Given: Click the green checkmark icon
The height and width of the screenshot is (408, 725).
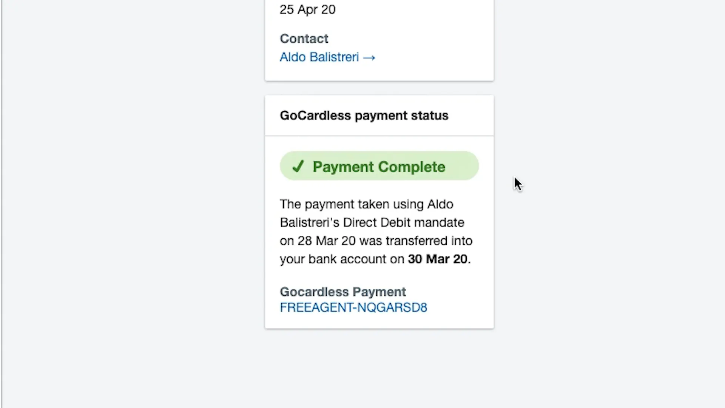Looking at the screenshot, I should pyautogui.click(x=298, y=166).
